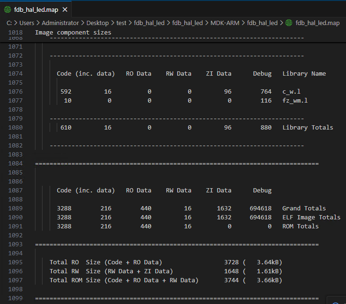Select the fdb_hal_led.map editor tab
Image resolution: width=346 pixels, height=304 pixels.
[36, 10]
